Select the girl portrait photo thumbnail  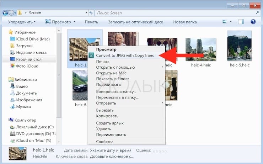[123, 39]
